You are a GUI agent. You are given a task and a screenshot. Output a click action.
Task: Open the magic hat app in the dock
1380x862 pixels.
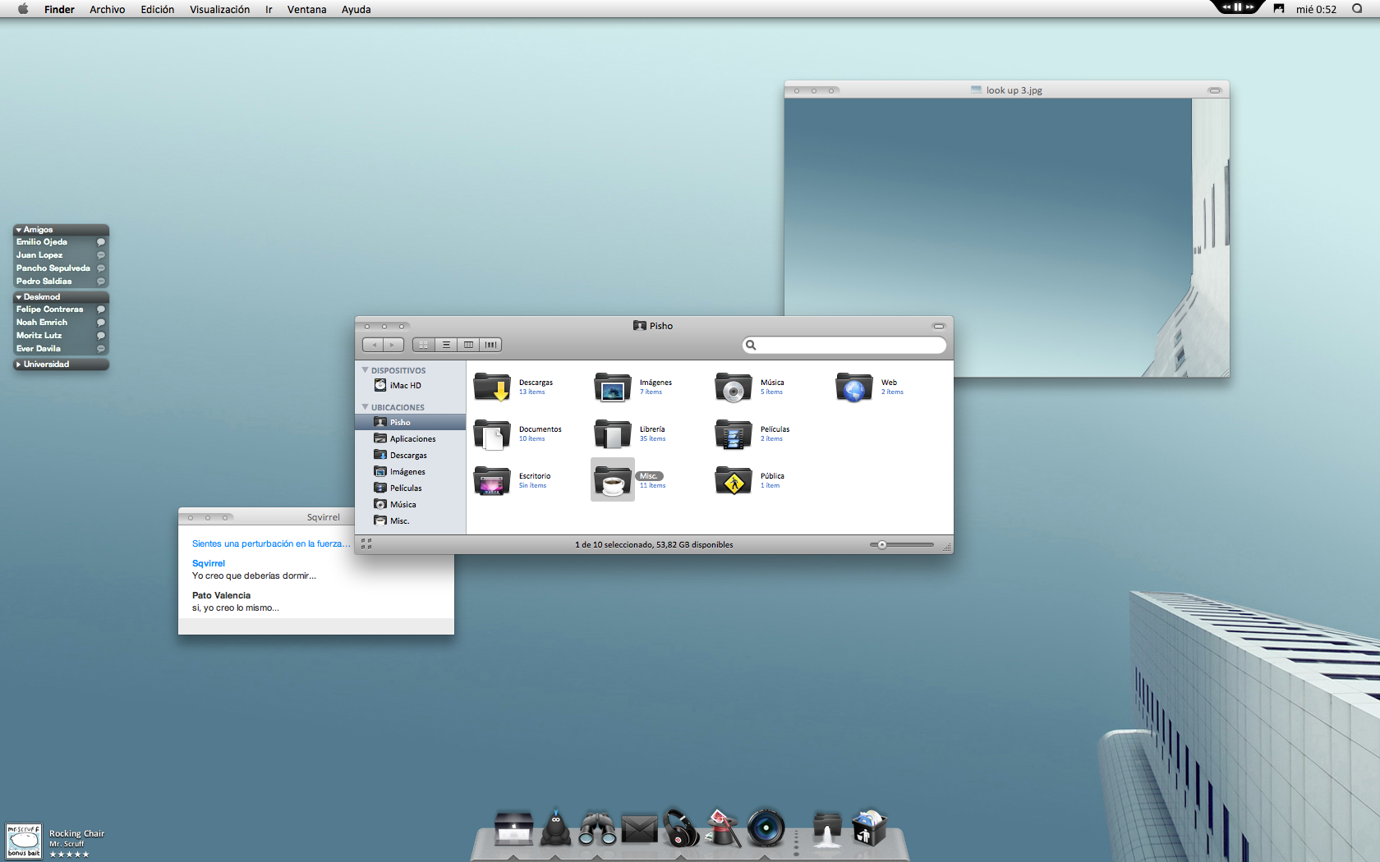pos(722,828)
